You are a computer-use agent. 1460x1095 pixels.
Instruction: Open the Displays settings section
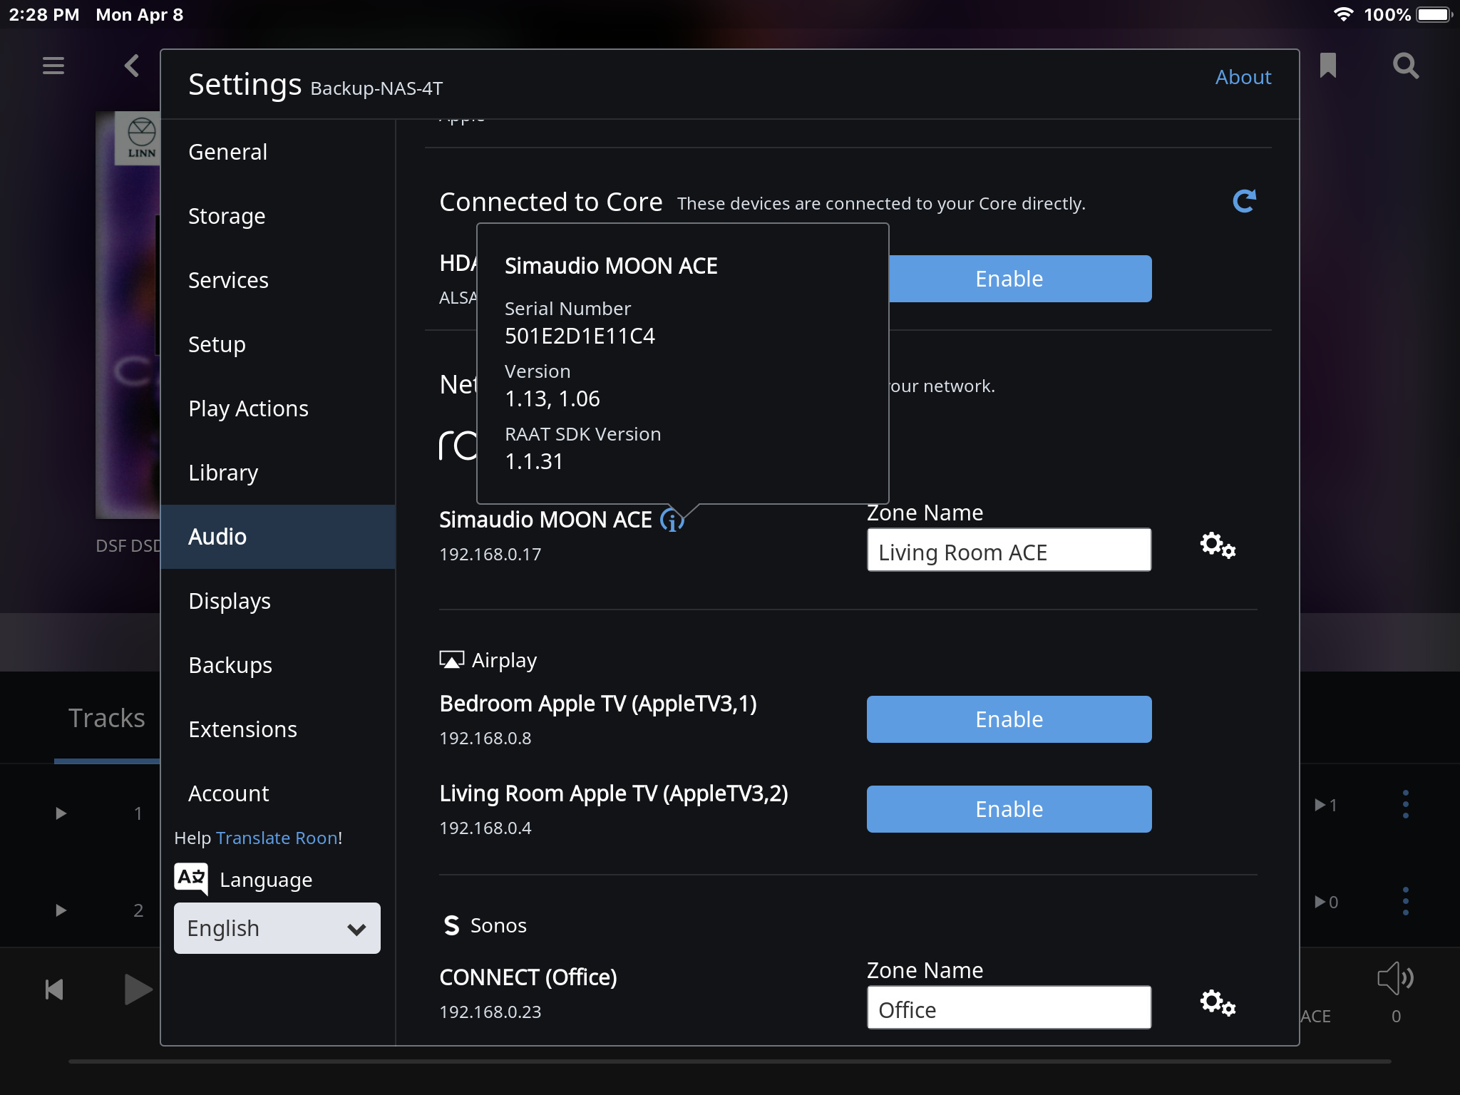coord(278,601)
